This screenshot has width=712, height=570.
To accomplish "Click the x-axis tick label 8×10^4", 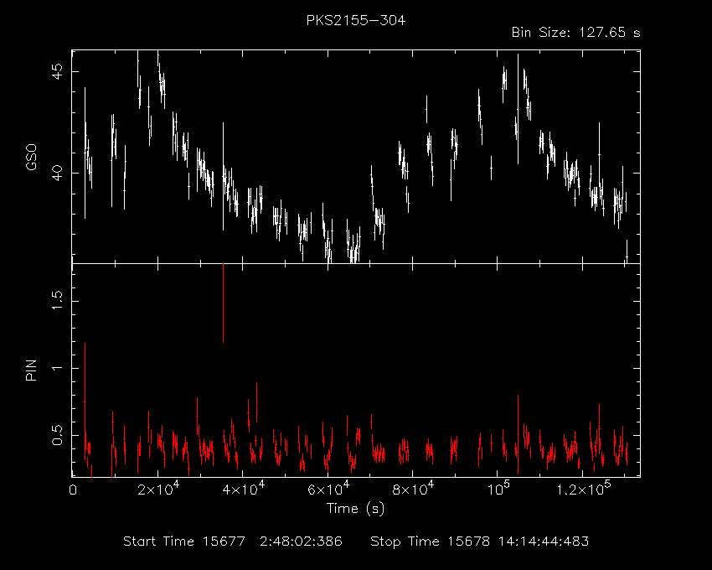I will click(x=412, y=489).
